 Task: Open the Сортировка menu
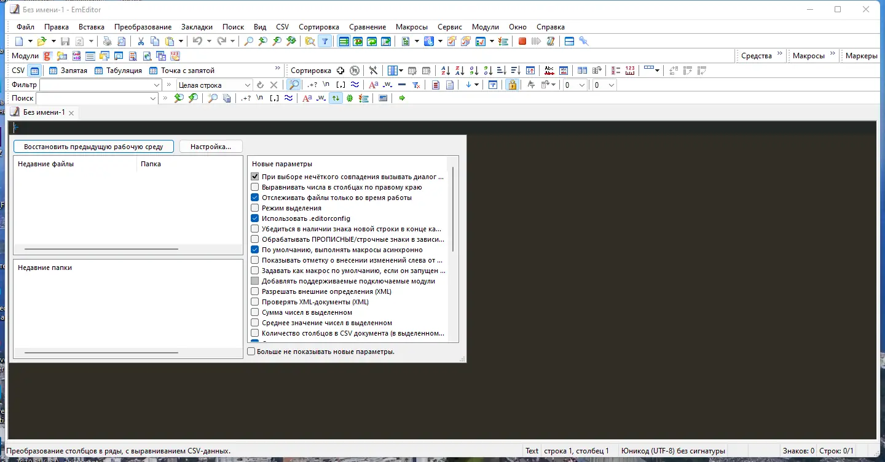pos(318,27)
